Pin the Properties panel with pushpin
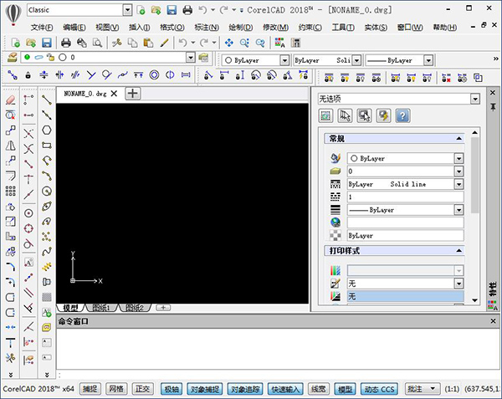 pyautogui.click(x=493, y=107)
